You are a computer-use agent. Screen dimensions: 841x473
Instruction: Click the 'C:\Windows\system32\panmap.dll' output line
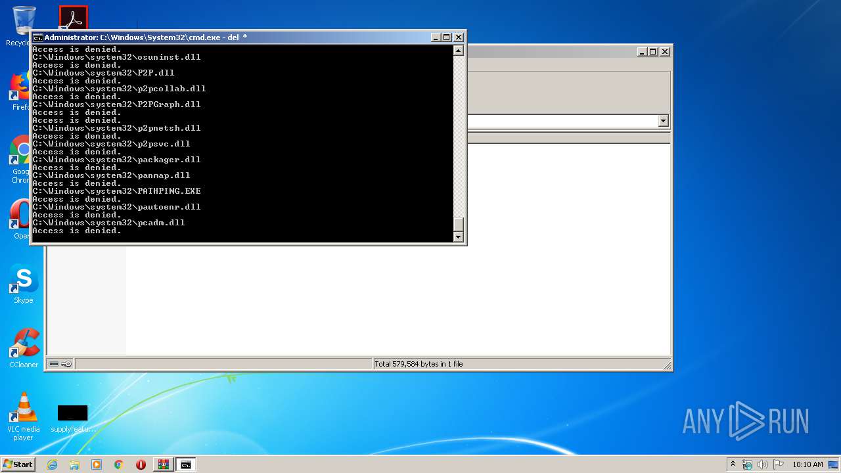[x=111, y=175]
